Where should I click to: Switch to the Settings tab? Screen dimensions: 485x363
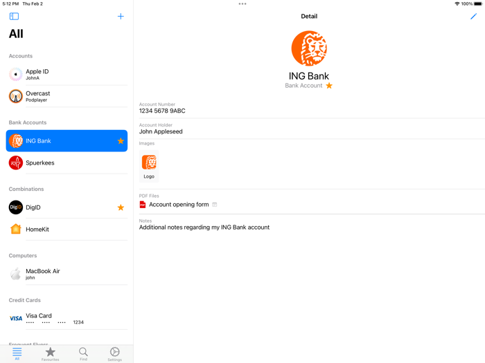click(x=115, y=354)
